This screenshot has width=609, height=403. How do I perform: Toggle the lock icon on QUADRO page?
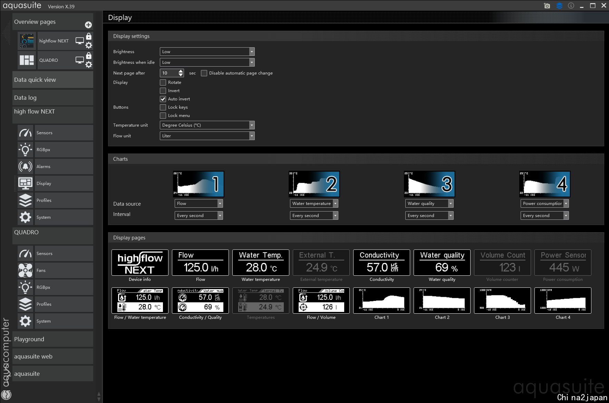point(89,56)
